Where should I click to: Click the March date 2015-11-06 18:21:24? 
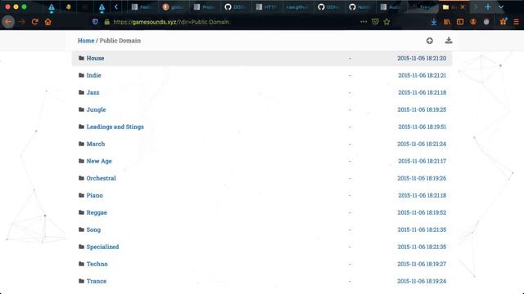point(422,144)
